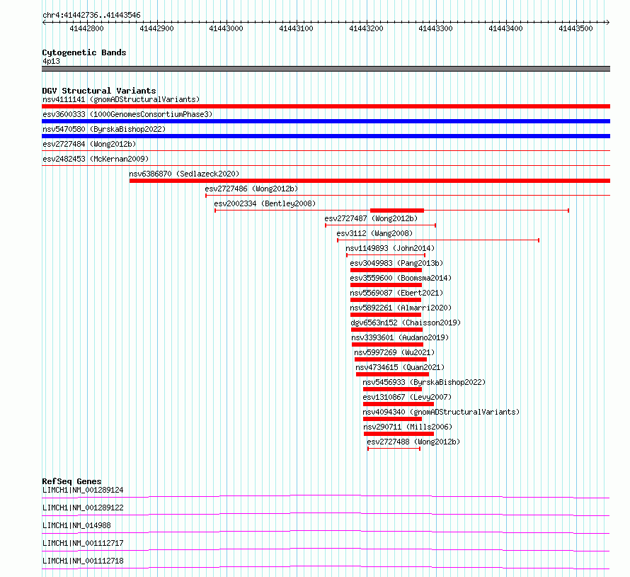Screen dimensions: 630x577
Task: Click the chr4:41442736..41443546 region label
Action: 91,16
